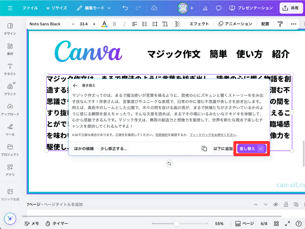Toggle bold formatting

point(115,24)
